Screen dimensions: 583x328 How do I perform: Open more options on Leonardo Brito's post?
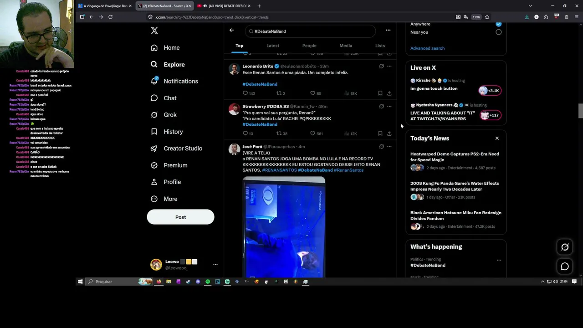tap(389, 66)
